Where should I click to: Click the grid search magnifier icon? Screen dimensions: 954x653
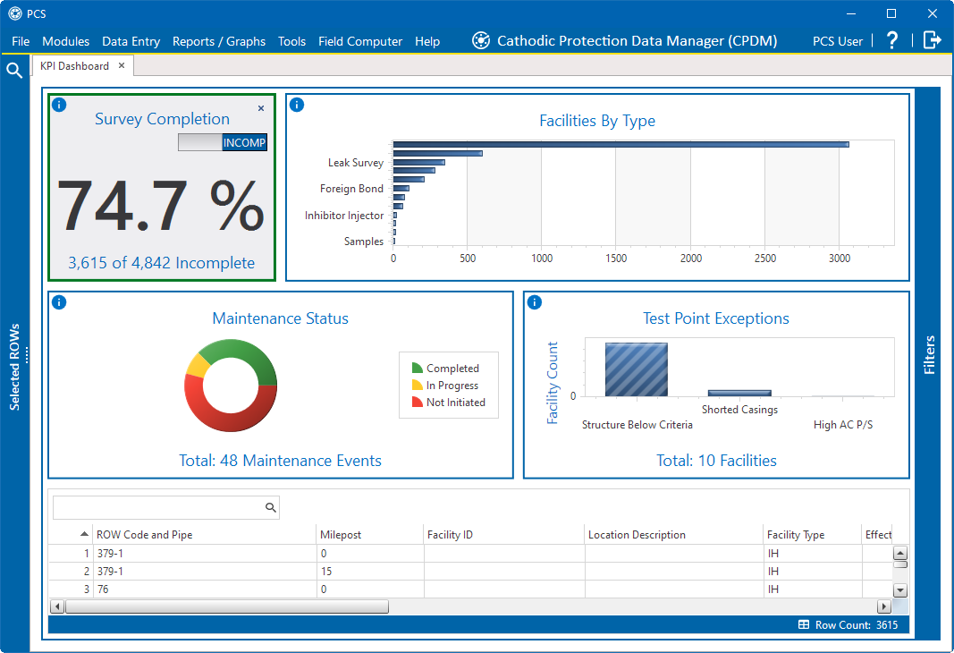(x=271, y=508)
